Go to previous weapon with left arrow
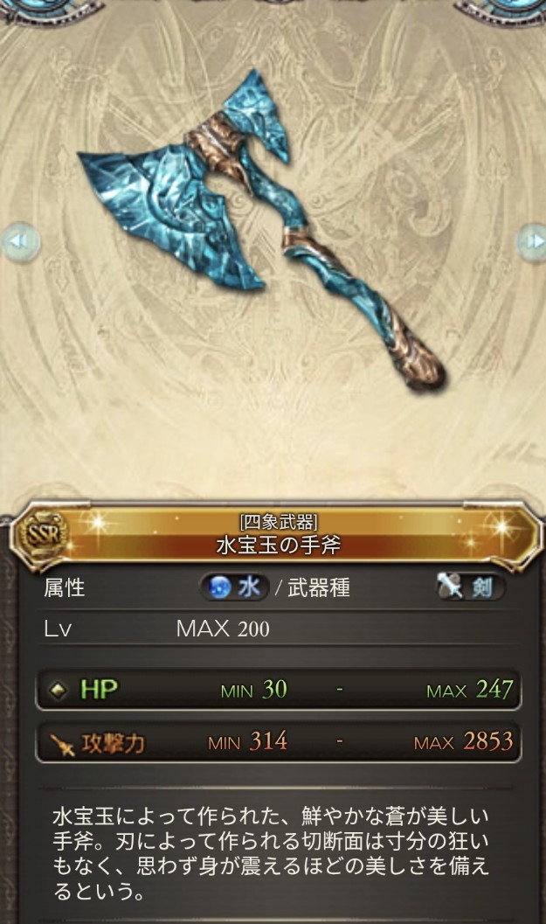This screenshot has height=924, width=546. coord(19,241)
